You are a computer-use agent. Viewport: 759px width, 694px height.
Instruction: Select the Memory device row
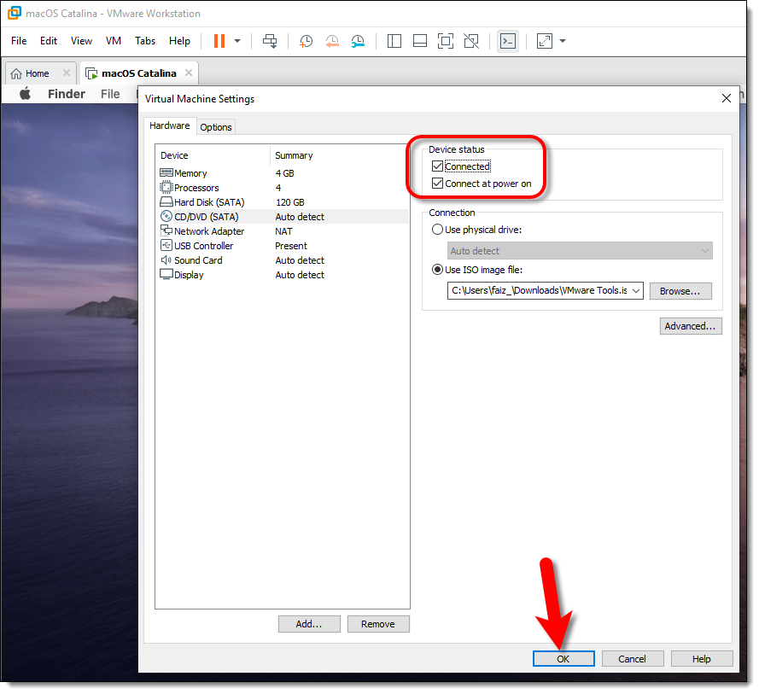coord(283,173)
